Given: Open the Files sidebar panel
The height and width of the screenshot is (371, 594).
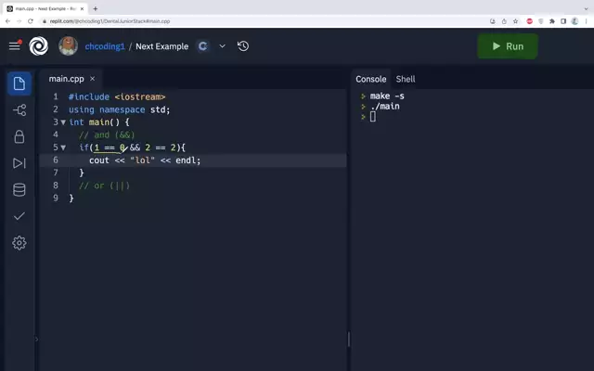Looking at the screenshot, I should 19,83.
